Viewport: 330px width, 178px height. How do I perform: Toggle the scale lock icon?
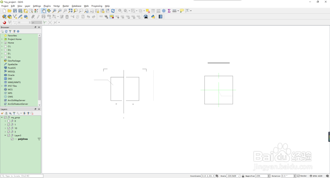(243, 176)
